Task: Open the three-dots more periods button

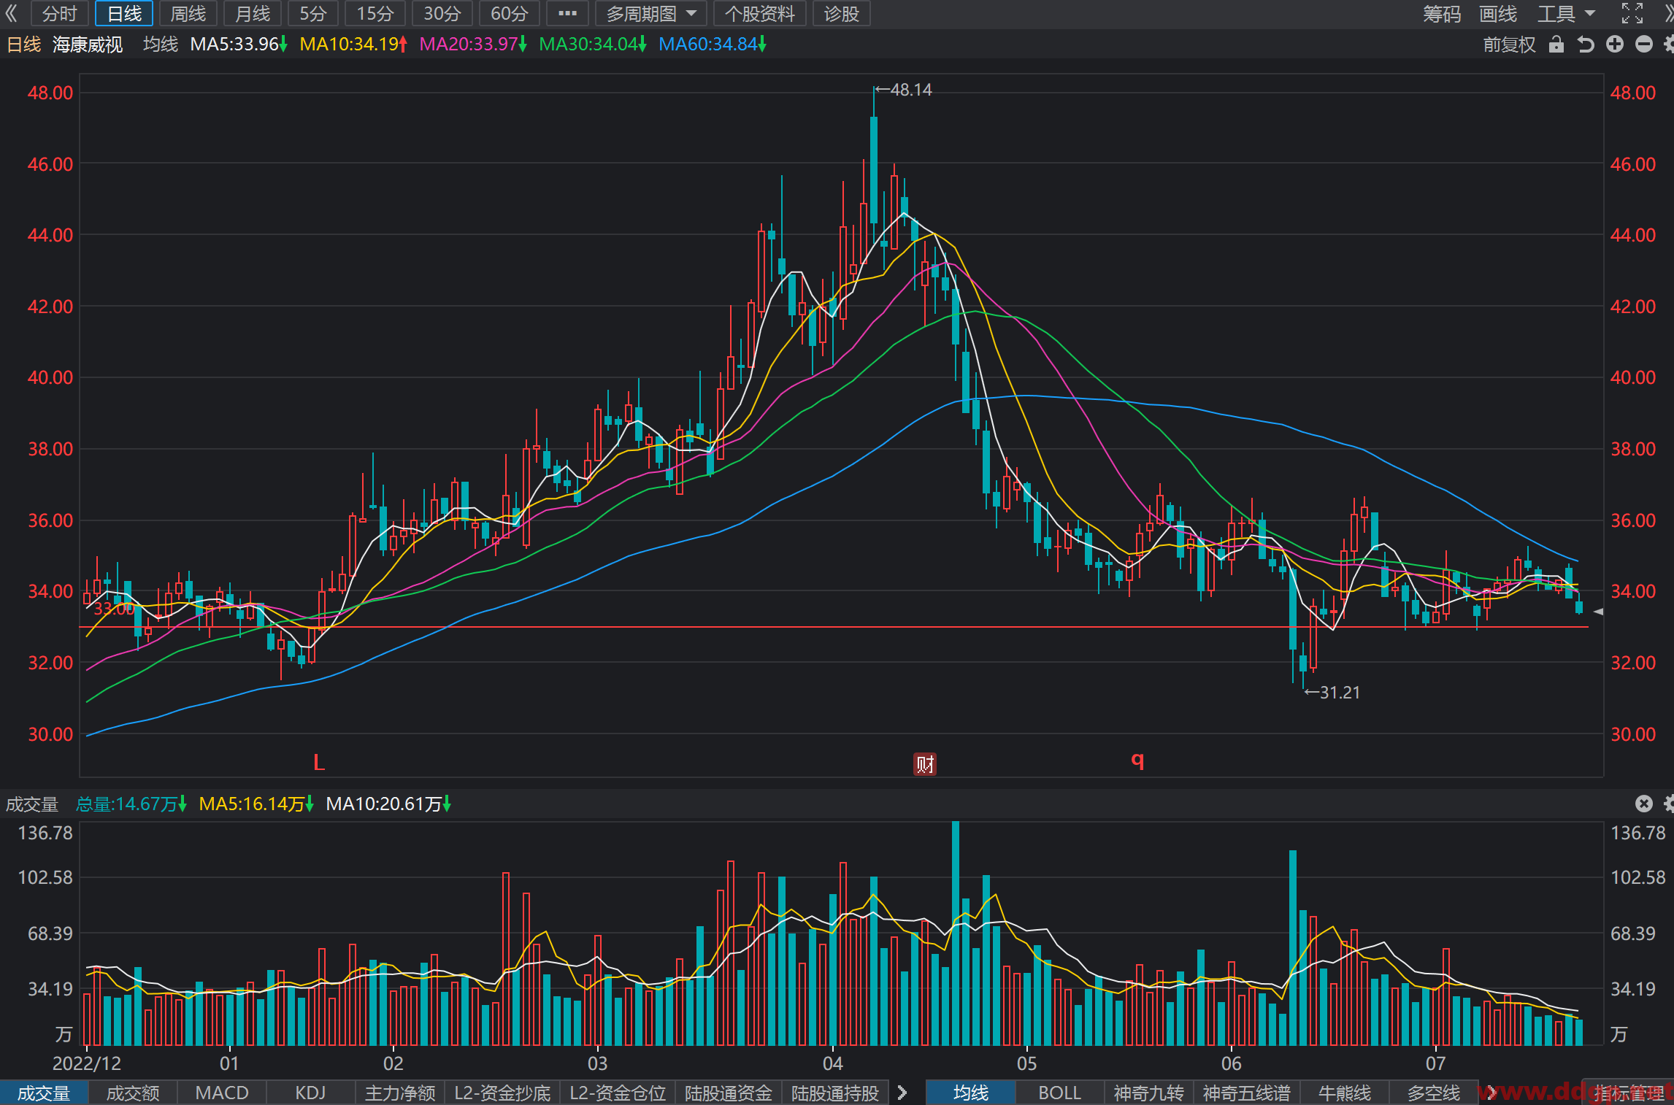Action: [567, 13]
